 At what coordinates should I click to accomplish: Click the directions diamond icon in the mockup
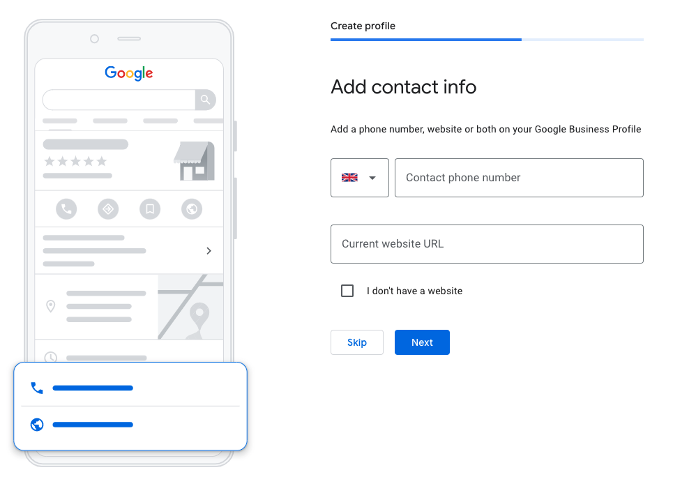coord(108,209)
